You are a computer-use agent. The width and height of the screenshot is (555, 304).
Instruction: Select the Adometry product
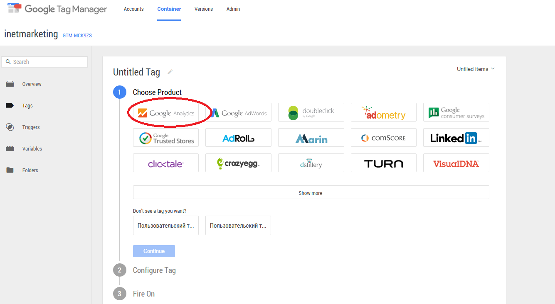[x=384, y=112]
